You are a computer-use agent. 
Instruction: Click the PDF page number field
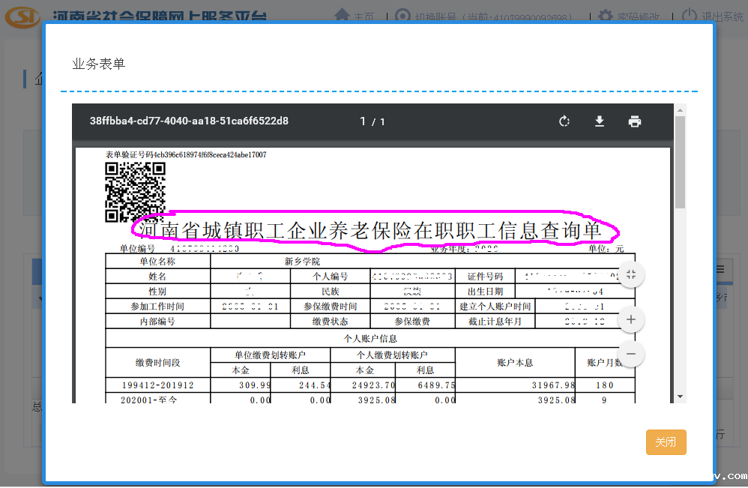pos(363,121)
